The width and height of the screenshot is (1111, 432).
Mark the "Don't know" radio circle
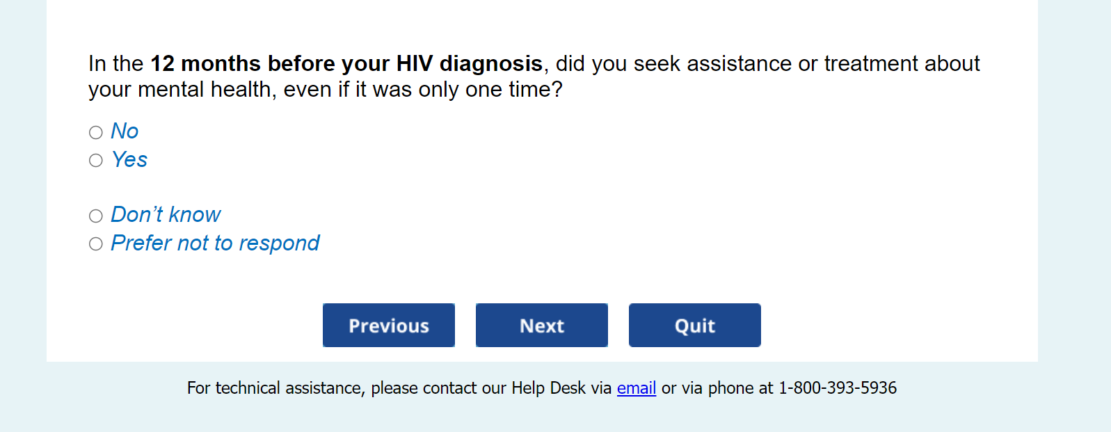96,216
